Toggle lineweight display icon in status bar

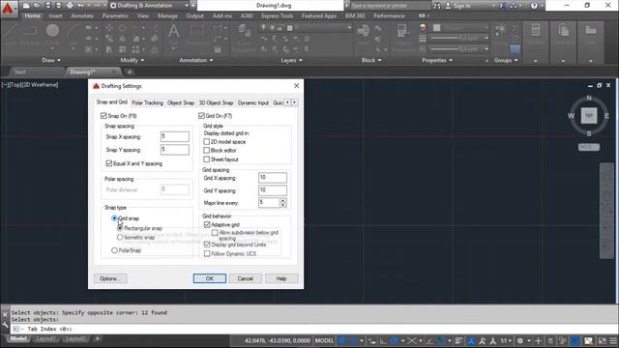click(458, 340)
